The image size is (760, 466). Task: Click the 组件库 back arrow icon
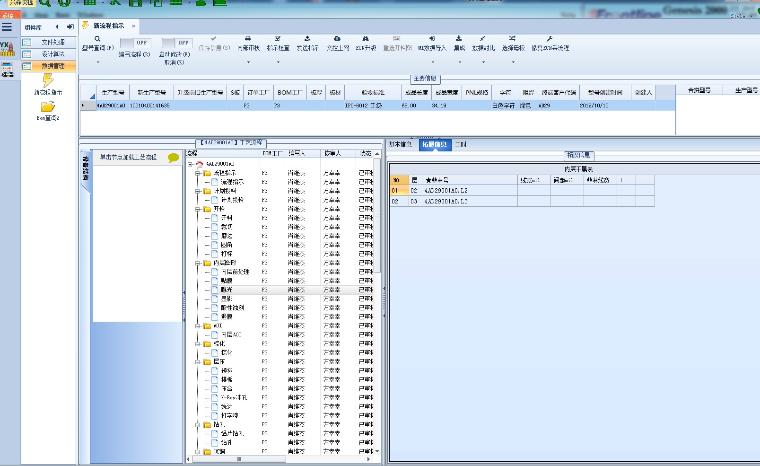click(x=57, y=27)
